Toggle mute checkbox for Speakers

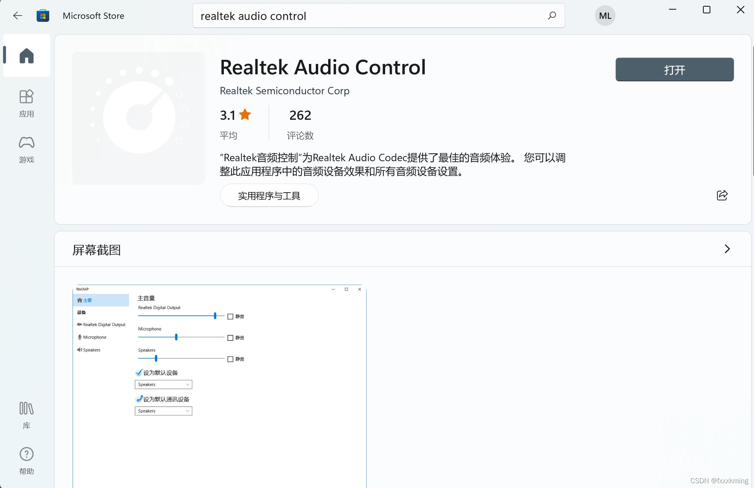(x=230, y=359)
